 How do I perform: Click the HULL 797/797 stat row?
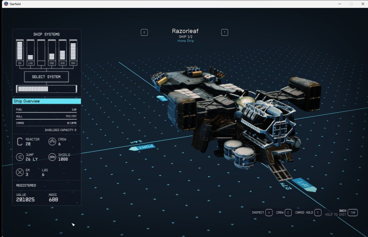pos(46,116)
